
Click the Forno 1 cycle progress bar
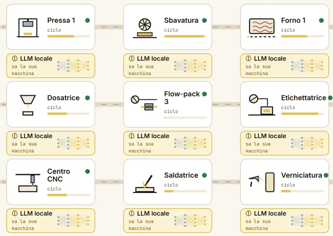303,36
